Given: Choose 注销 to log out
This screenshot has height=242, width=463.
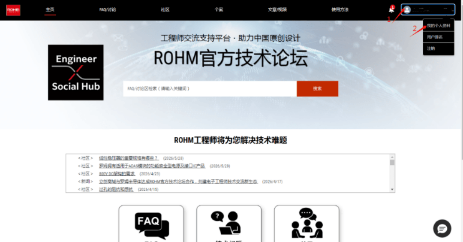Looking at the screenshot, I should (439, 48).
